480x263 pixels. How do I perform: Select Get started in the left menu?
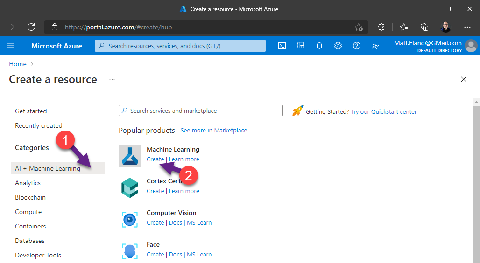coord(31,111)
